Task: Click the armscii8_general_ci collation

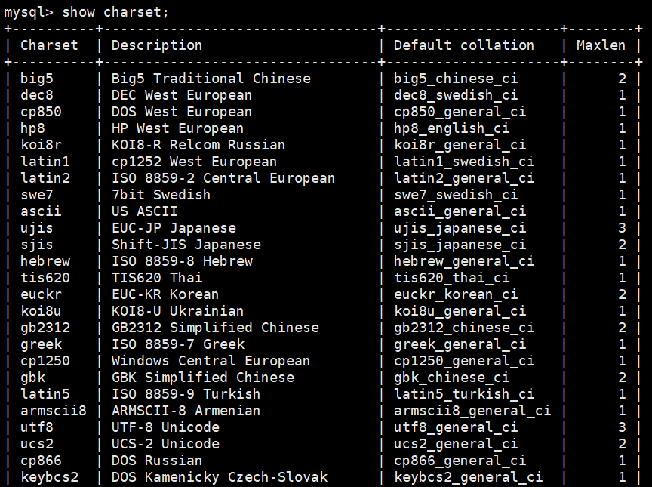Action: tap(472, 411)
